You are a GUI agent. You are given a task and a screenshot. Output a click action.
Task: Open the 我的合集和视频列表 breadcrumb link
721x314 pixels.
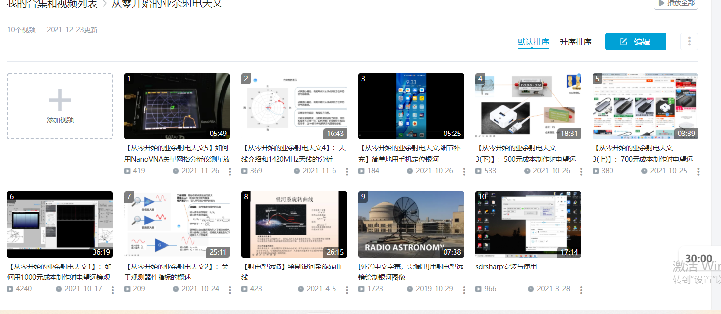52,4
